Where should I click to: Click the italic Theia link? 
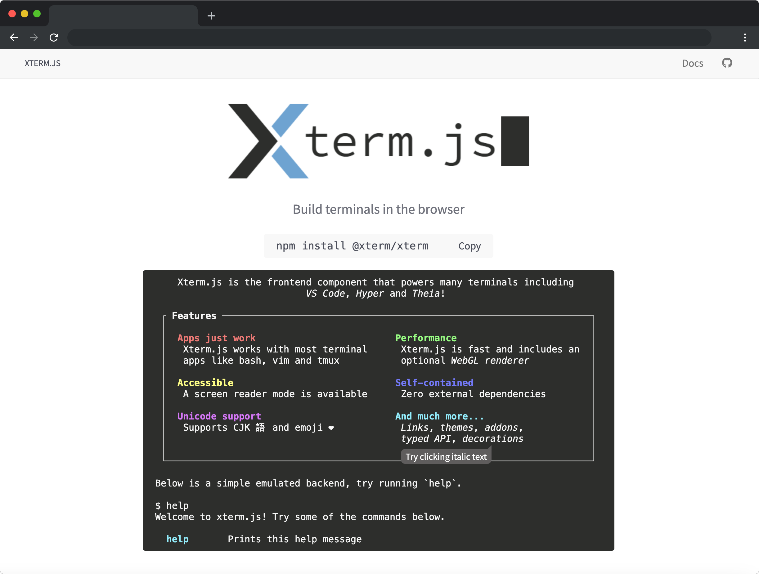(425, 293)
